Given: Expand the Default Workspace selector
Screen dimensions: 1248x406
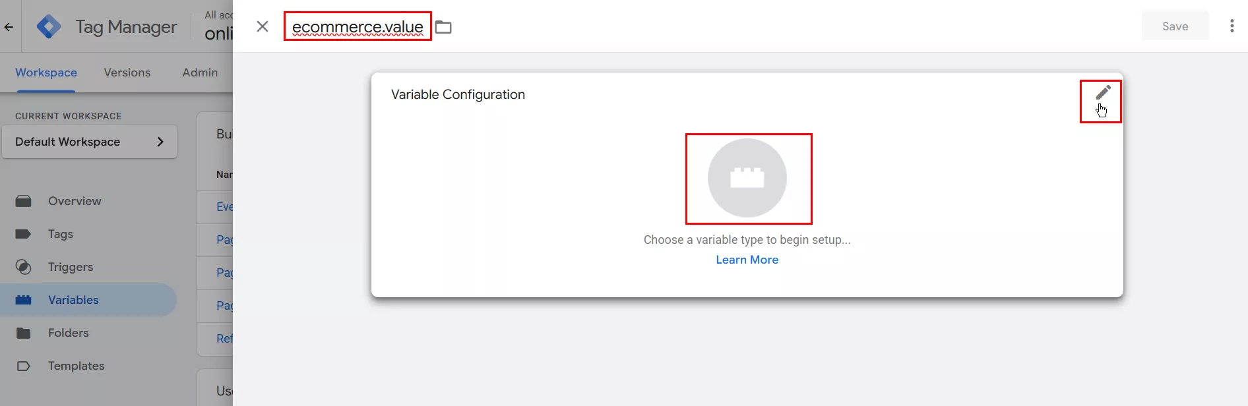Looking at the screenshot, I should (x=90, y=142).
